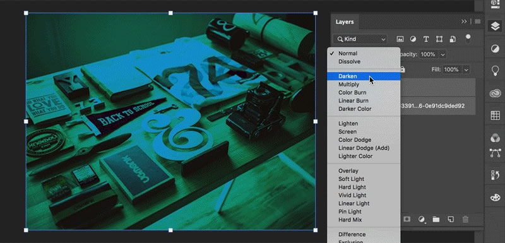Viewport: 505px width, 243px height.
Task: Open the Layers panel options menu
Action: [478, 21]
